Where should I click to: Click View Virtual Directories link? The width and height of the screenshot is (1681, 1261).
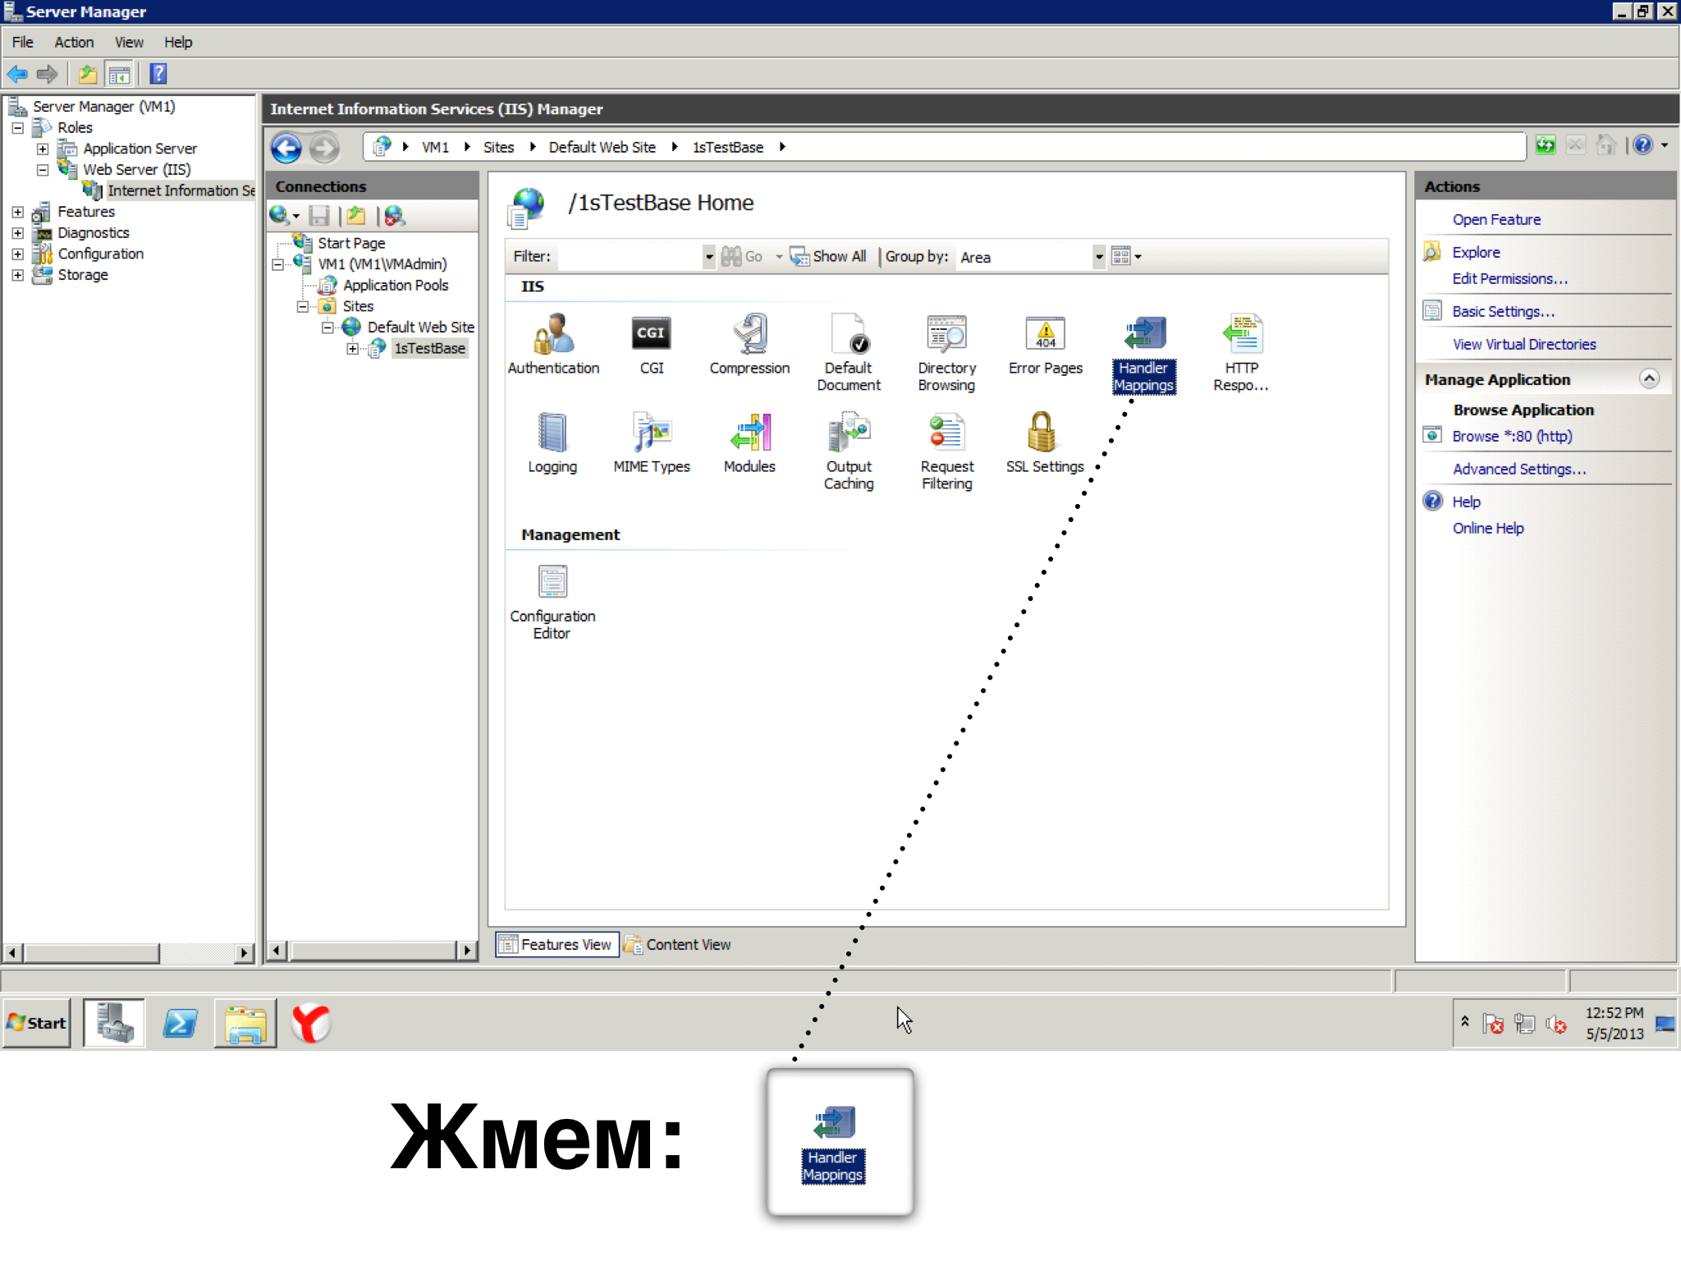point(1524,344)
